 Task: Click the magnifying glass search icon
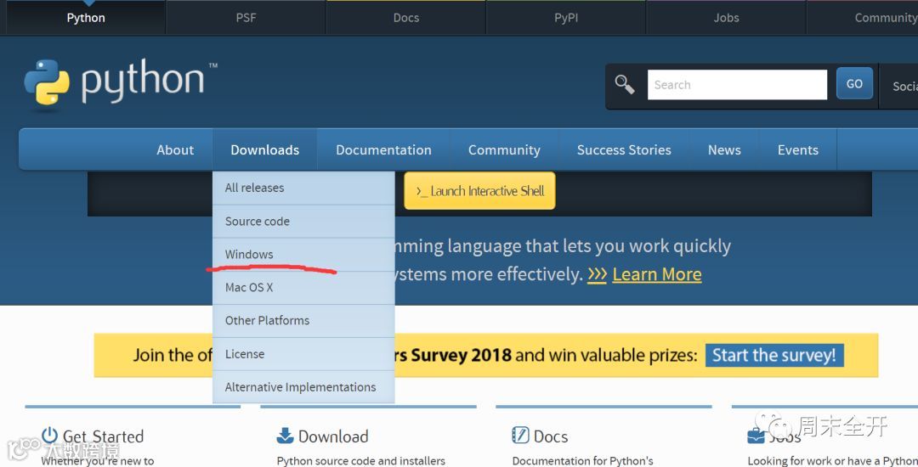coord(625,85)
